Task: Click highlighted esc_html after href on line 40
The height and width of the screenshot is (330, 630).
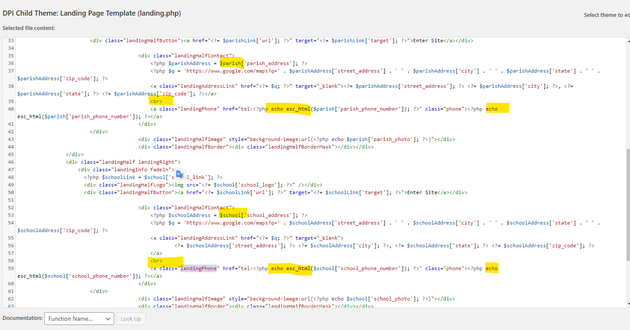Action: tap(298, 109)
